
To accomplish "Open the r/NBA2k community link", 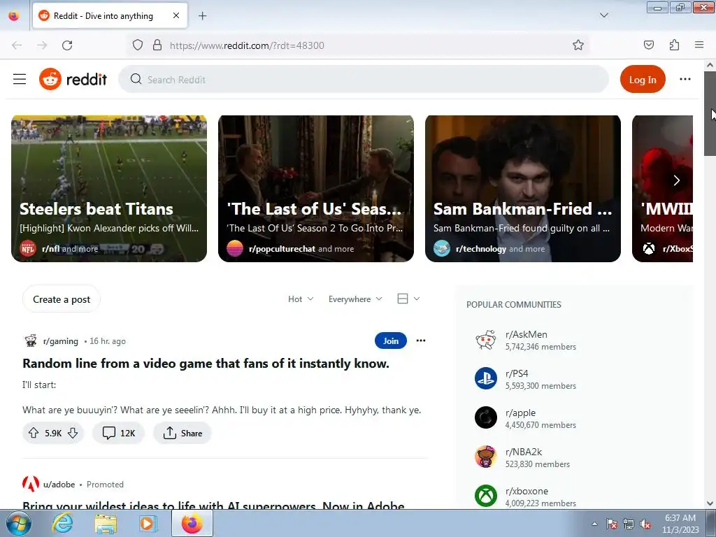I will point(523,452).
